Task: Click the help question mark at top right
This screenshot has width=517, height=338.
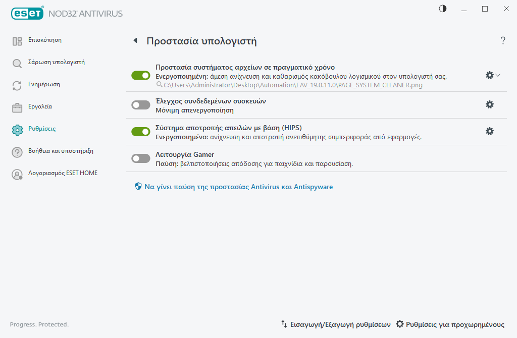Action: point(503,41)
